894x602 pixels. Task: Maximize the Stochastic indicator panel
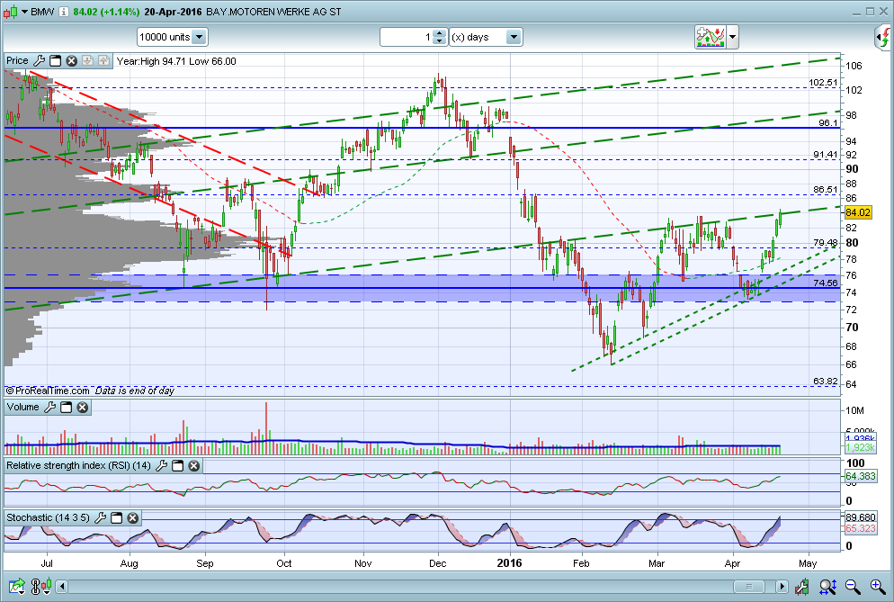[116, 517]
